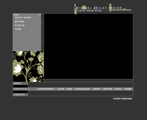Screen dimensions: 147x120
Task: Switch to the Restaurant category
Action: (x=46, y=89)
